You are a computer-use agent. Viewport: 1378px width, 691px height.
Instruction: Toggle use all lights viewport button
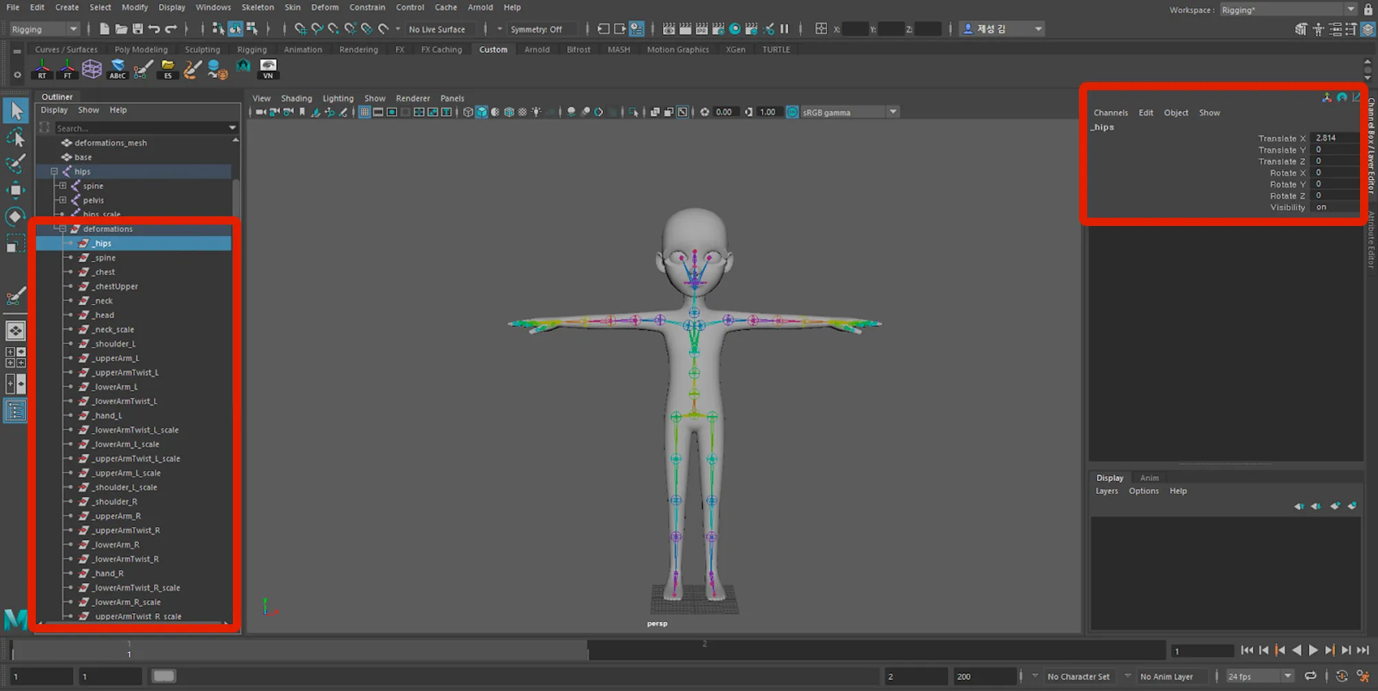coord(536,112)
